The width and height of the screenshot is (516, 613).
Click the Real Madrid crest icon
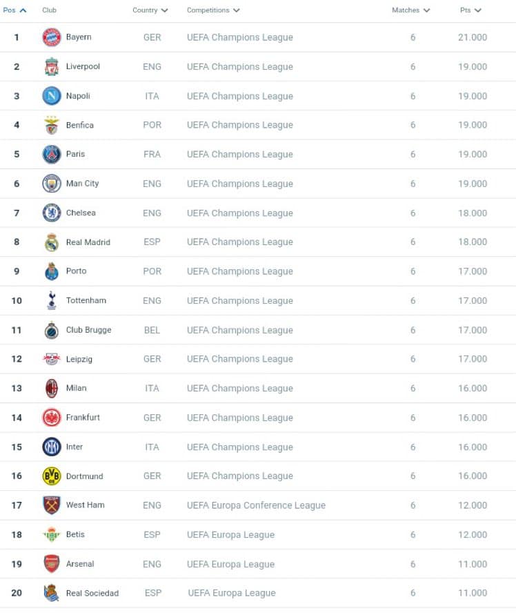point(51,242)
